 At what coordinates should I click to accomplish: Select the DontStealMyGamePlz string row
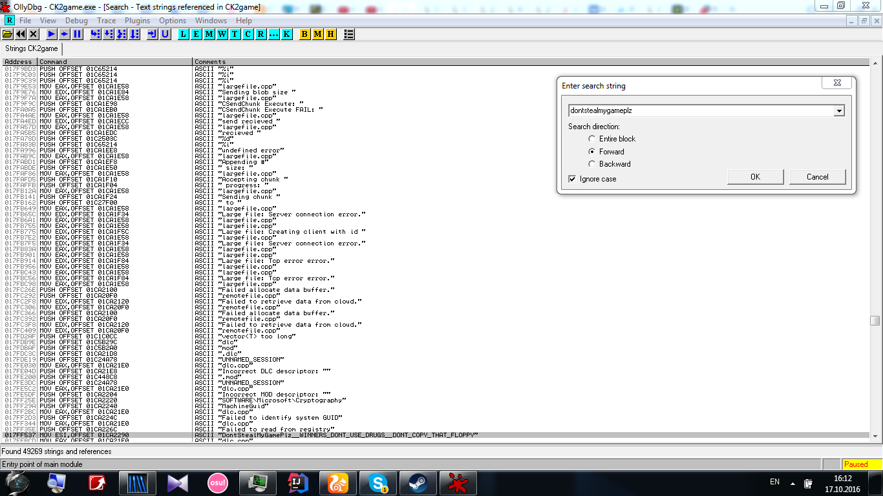pos(435,435)
